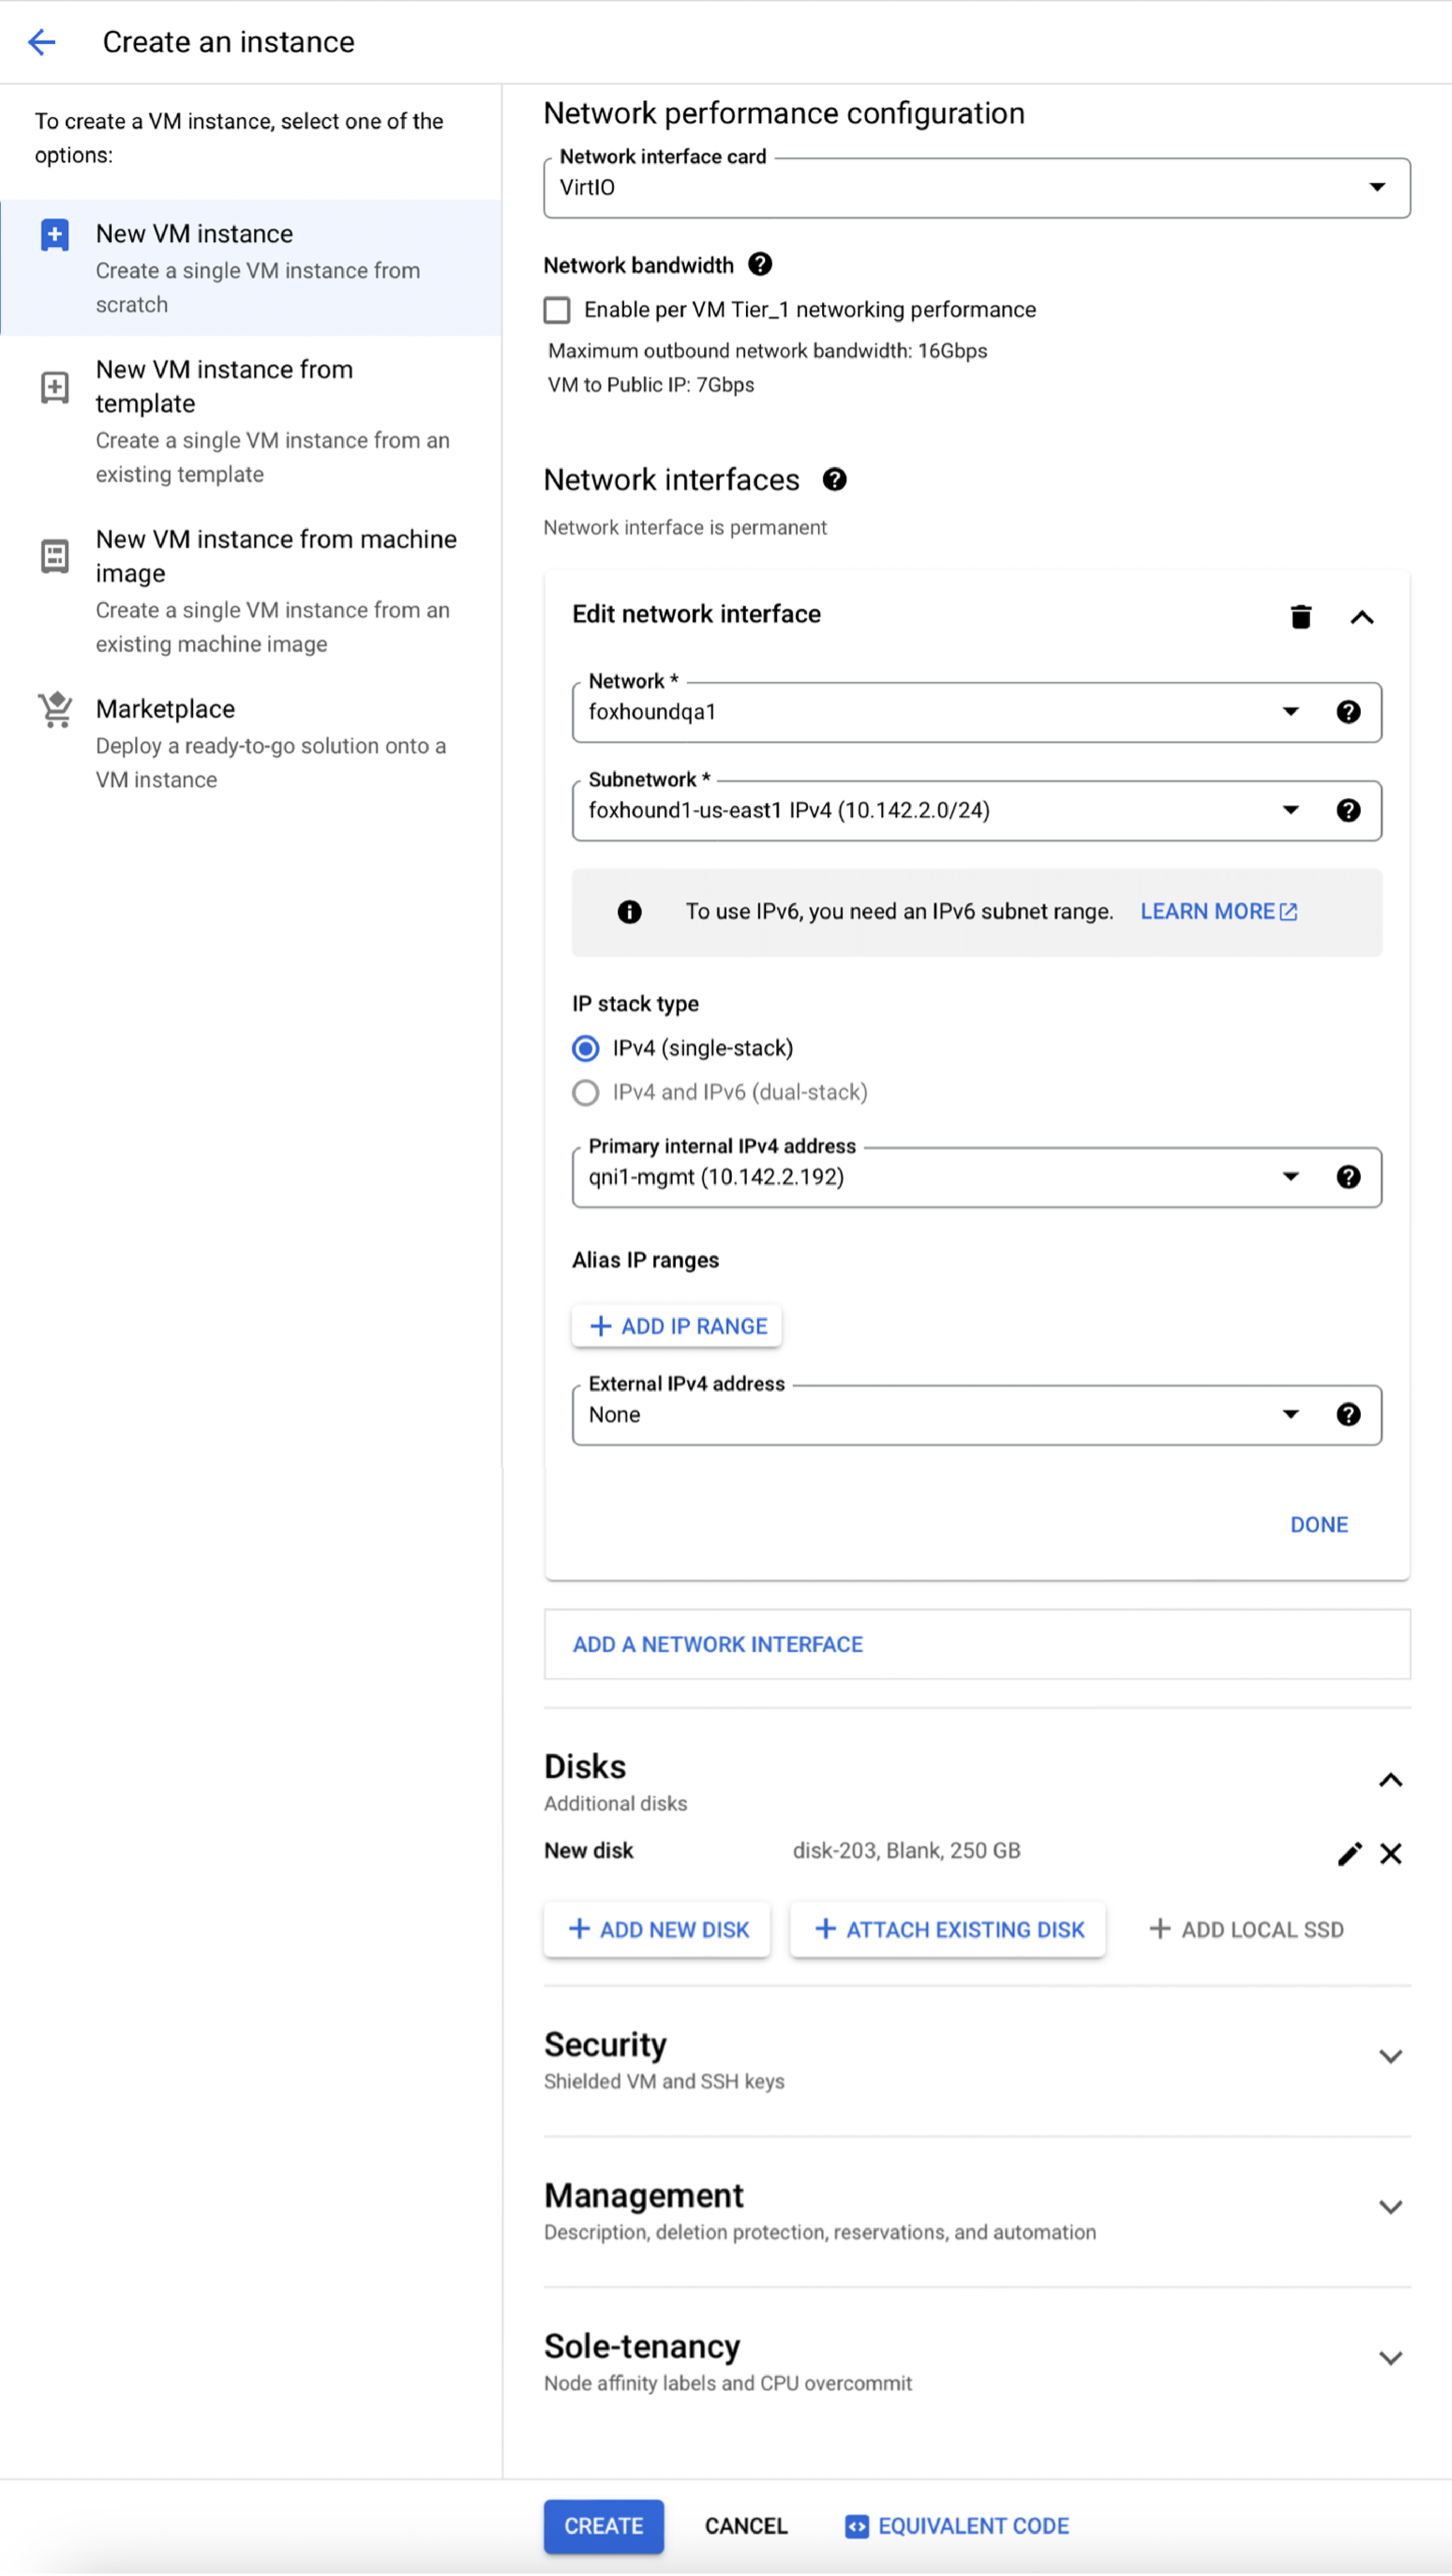The width and height of the screenshot is (1452, 2576).
Task: Click the Equivalent Code icon
Action: pyautogui.click(x=856, y=2527)
